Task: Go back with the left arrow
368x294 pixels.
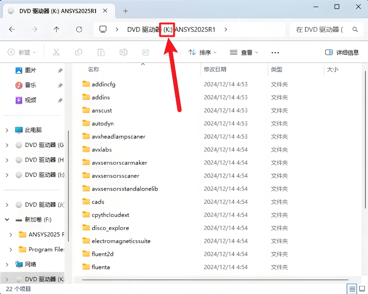Action: click(x=12, y=29)
